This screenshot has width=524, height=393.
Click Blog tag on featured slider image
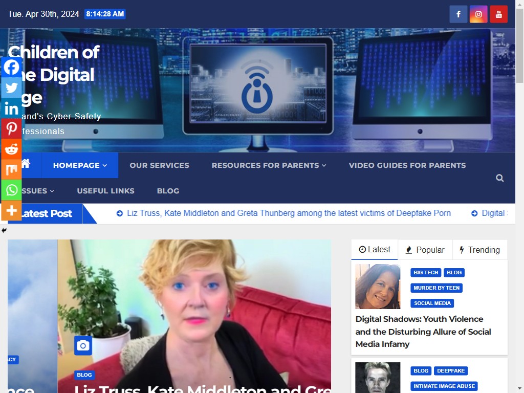click(84, 375)
